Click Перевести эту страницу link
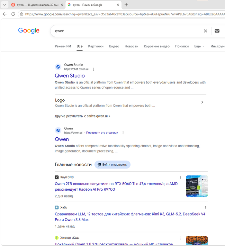This screenshot has width=225, height=246. [x=102, y=133]
